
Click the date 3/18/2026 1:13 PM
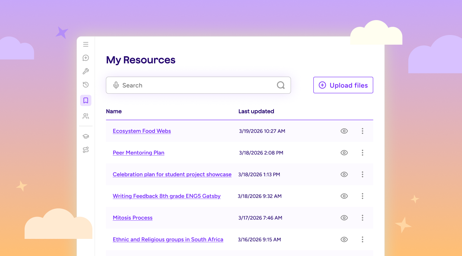click(x=259, y=174)
